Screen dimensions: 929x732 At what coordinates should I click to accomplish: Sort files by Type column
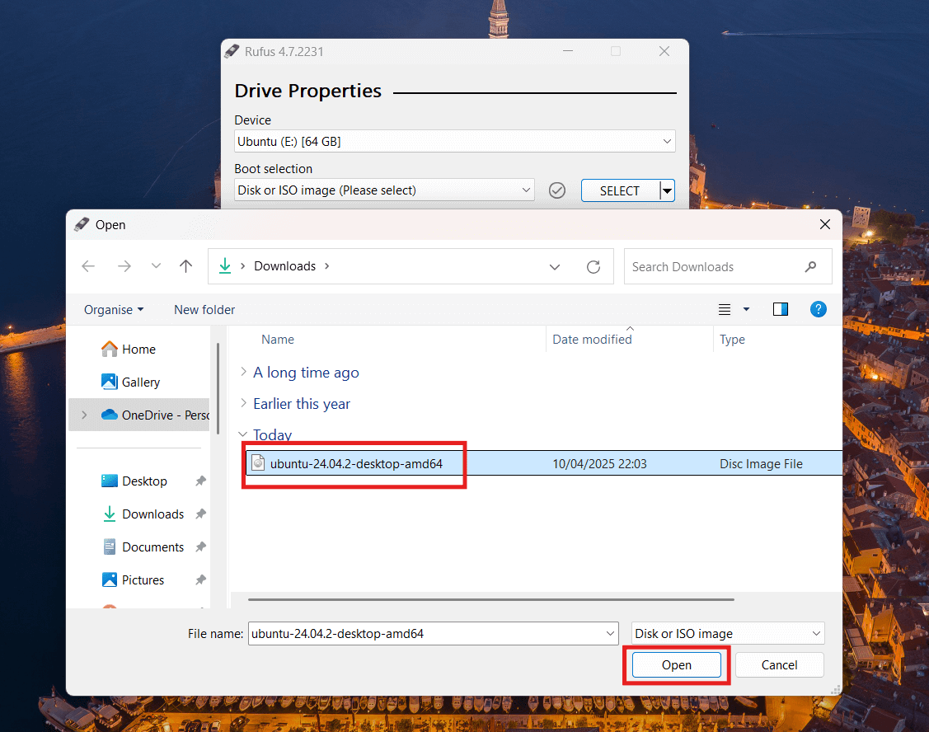tap(732, 340)
